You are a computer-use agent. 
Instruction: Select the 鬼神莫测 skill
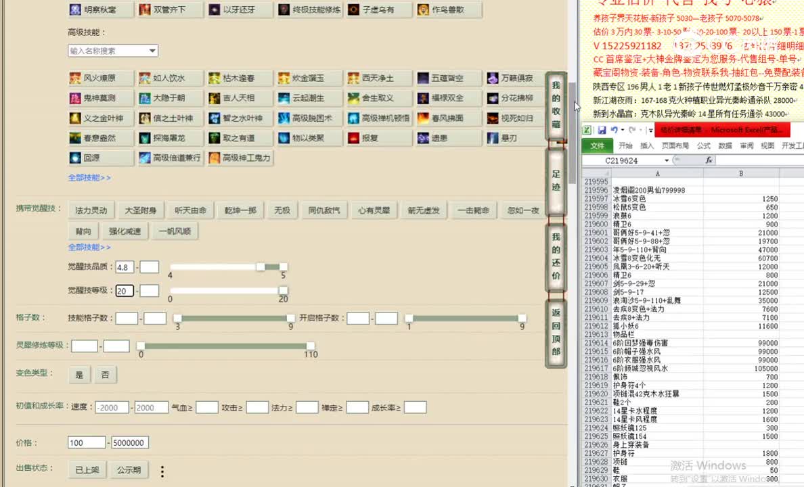[100, 98]
